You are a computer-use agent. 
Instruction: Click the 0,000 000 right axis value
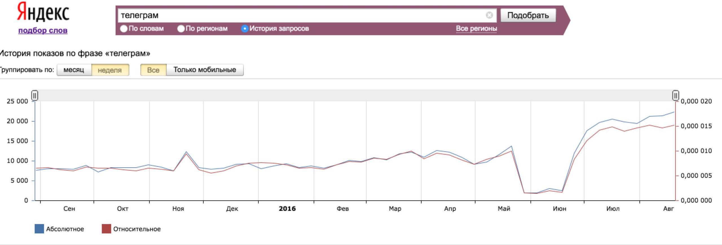(x=696, y=200)
